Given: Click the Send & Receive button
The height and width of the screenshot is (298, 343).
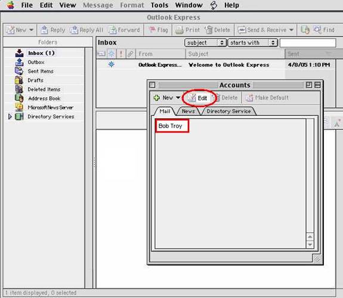Looking at the screenshot, I should coord(265,30).
